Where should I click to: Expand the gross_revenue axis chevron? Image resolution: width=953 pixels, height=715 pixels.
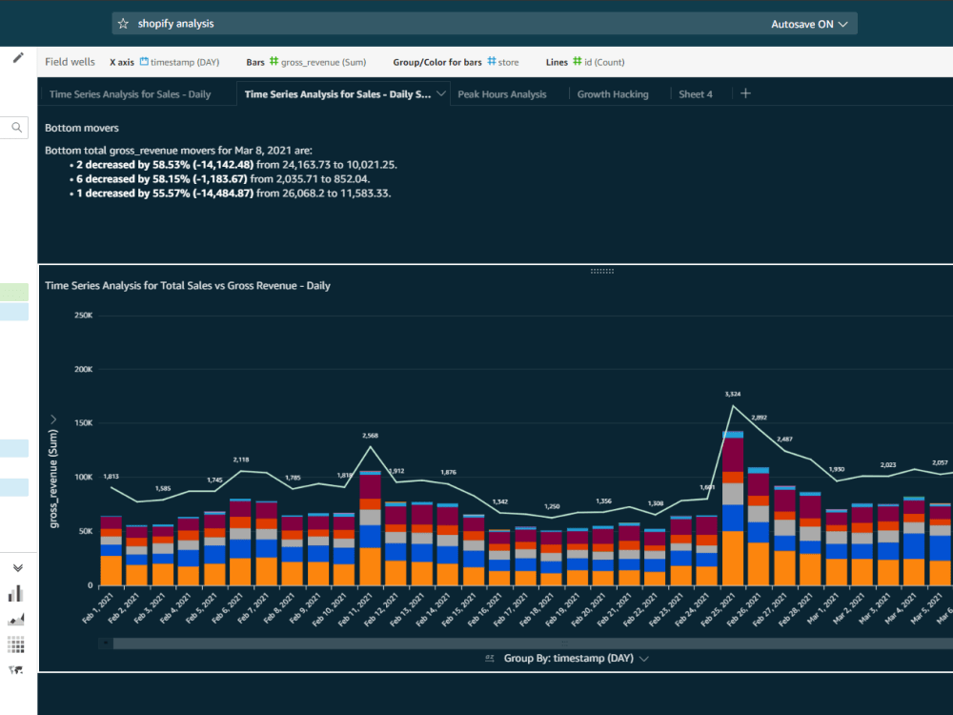pos(53,418)
